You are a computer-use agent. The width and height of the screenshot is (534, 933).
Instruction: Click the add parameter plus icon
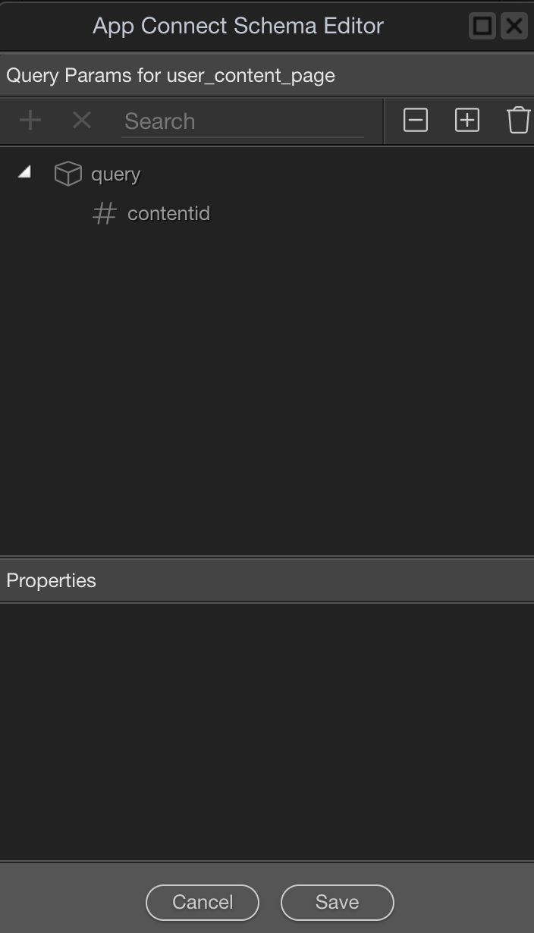tap(30, 120)
